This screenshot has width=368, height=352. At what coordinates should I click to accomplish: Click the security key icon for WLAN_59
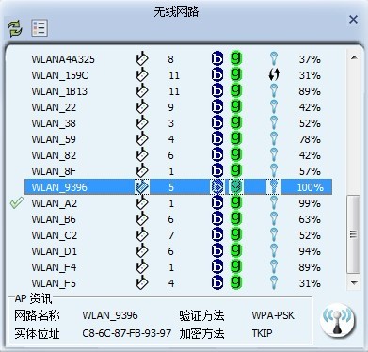tap(274, 138)
